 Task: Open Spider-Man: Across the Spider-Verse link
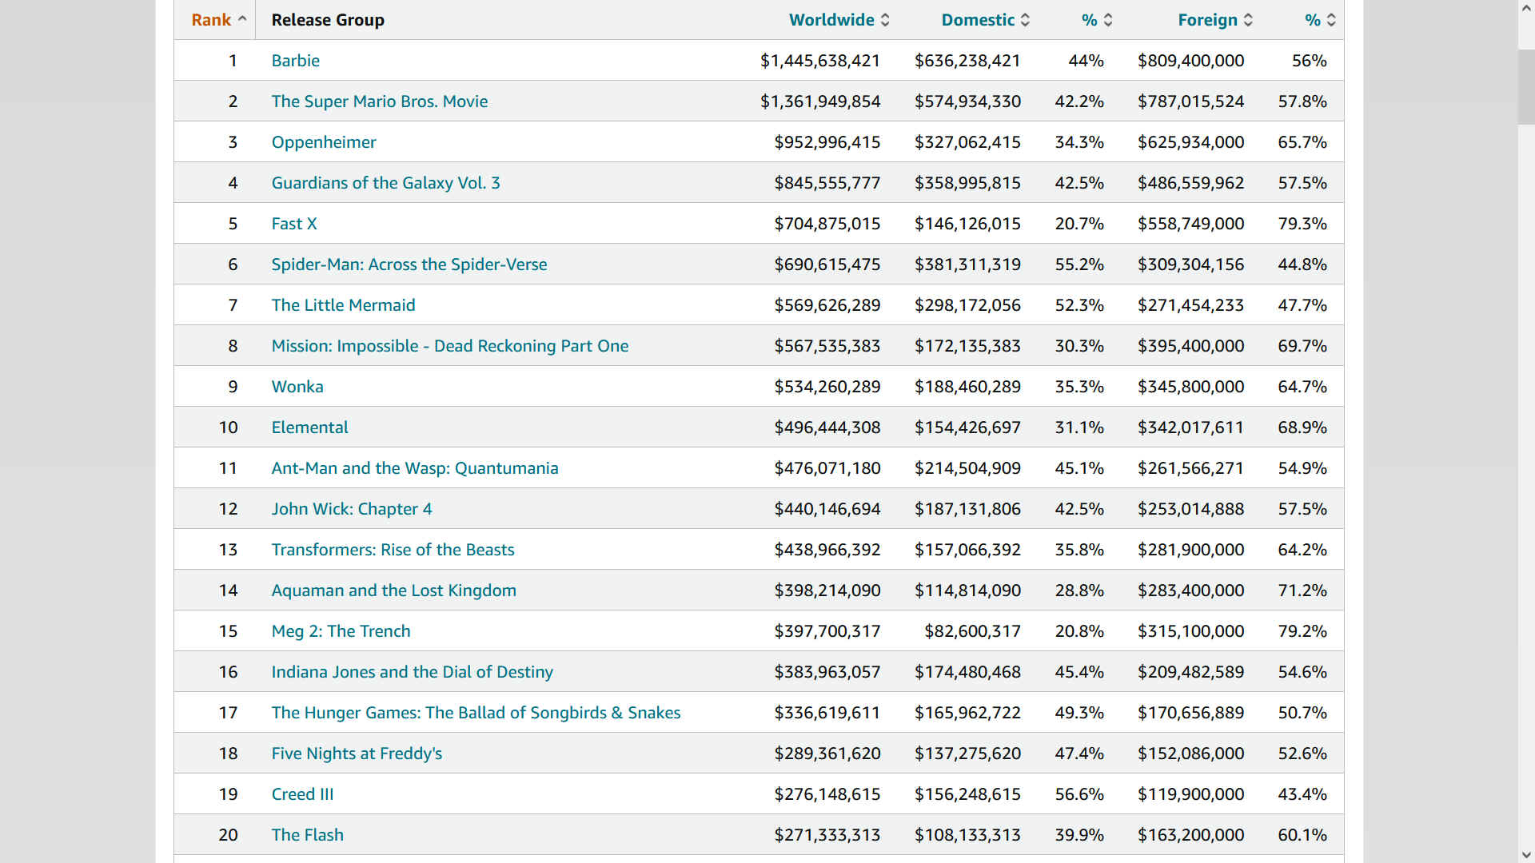coord(409,264)
